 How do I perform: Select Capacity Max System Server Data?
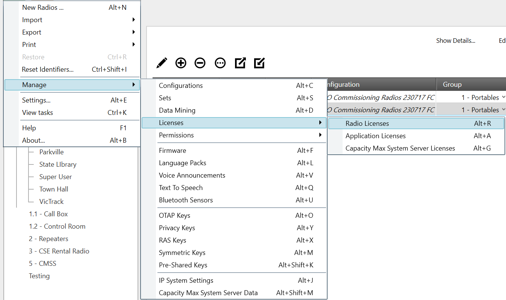[x=234, y=293]
